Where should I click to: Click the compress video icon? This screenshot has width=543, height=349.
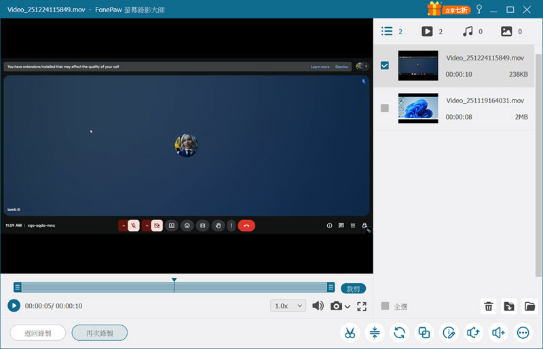375,333
